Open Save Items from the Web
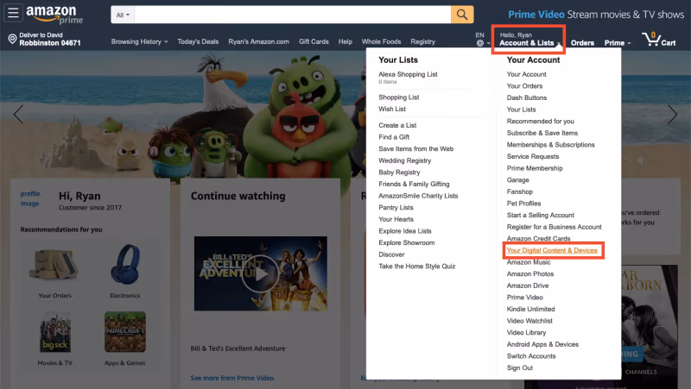 [415, 148]
